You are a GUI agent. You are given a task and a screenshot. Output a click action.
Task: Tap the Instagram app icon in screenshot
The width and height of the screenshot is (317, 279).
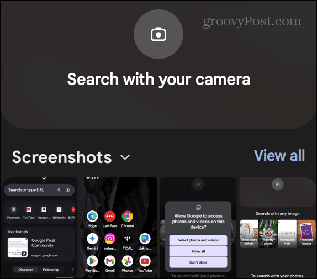tap(110, 239)
